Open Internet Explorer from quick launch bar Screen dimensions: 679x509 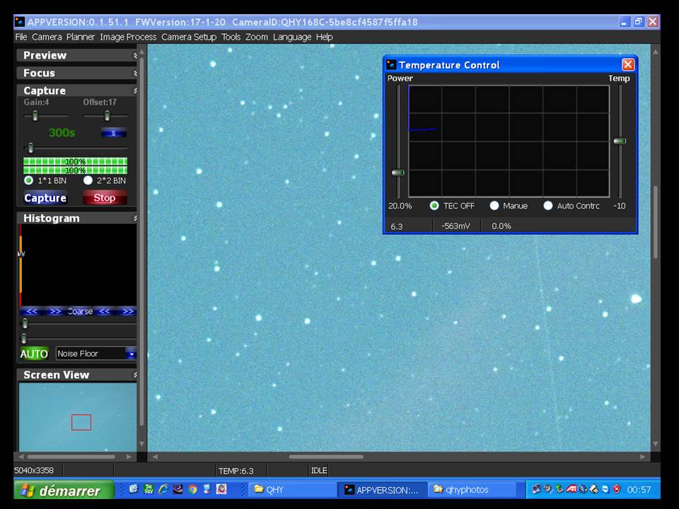pyautogui.click(x=163, y=489)
